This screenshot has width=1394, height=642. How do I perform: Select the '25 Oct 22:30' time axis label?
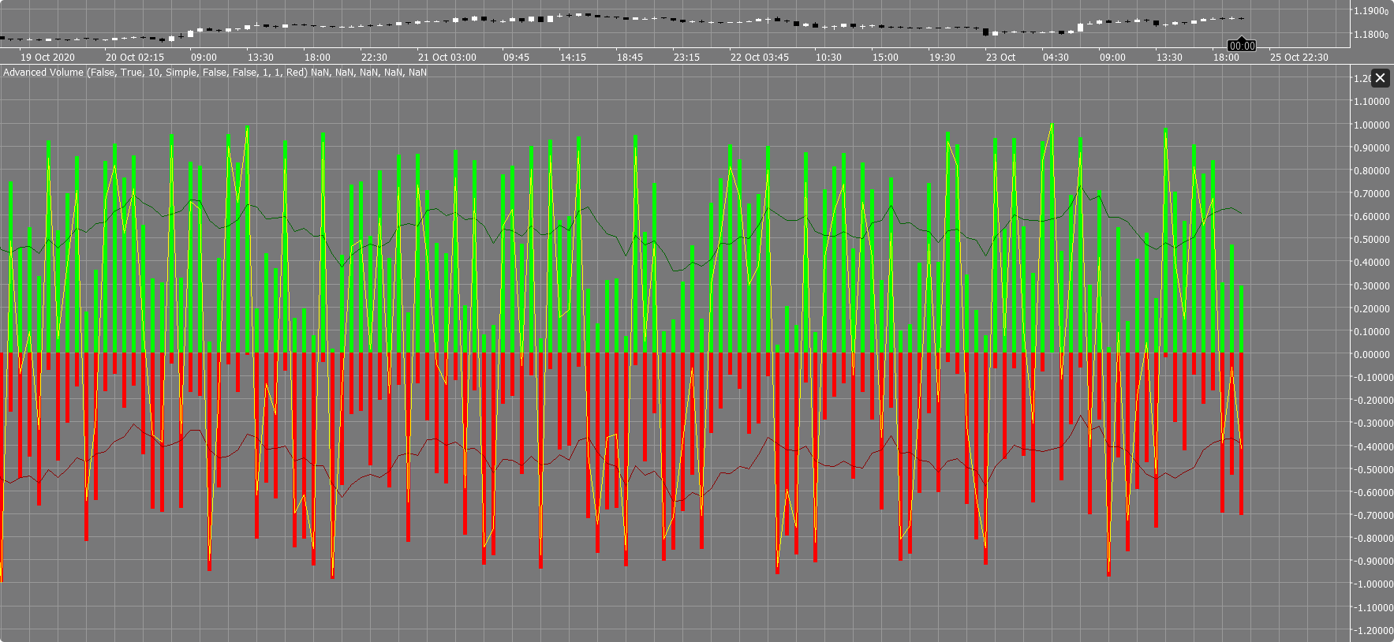1299,58
